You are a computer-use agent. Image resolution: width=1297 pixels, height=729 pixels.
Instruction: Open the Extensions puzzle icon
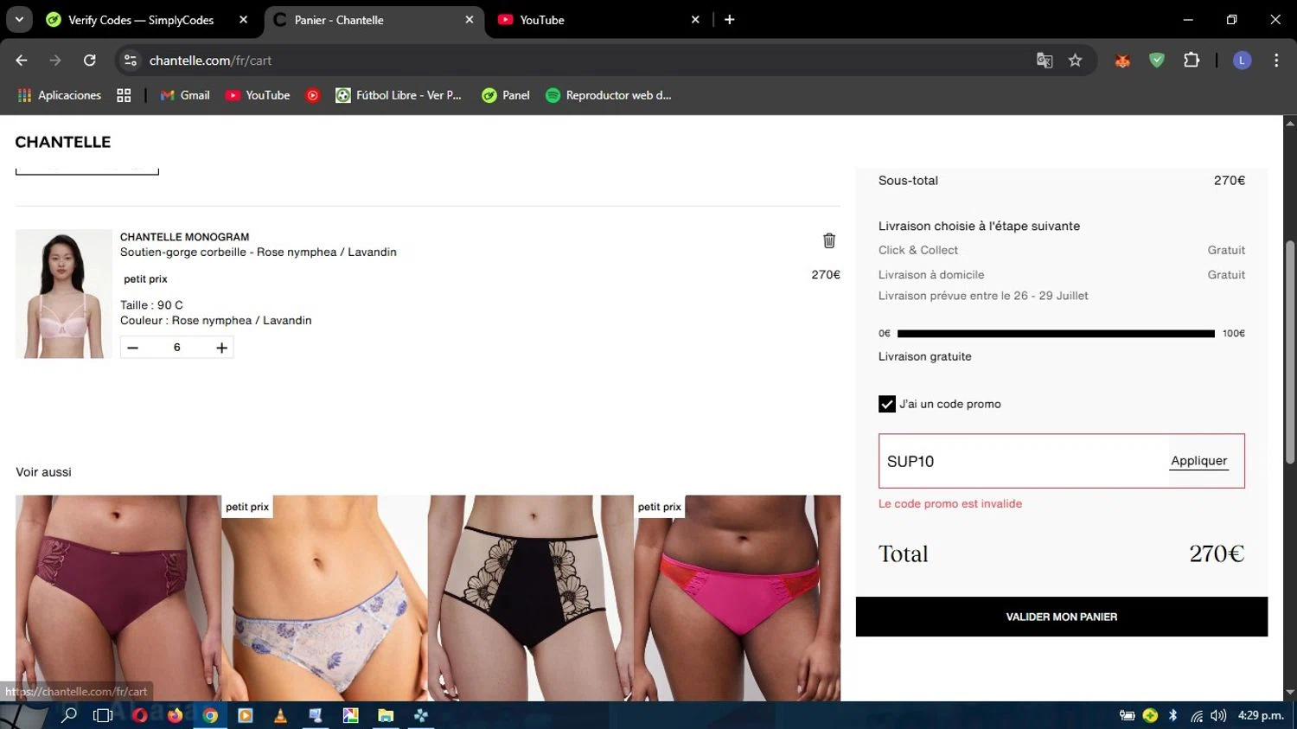1192,61
